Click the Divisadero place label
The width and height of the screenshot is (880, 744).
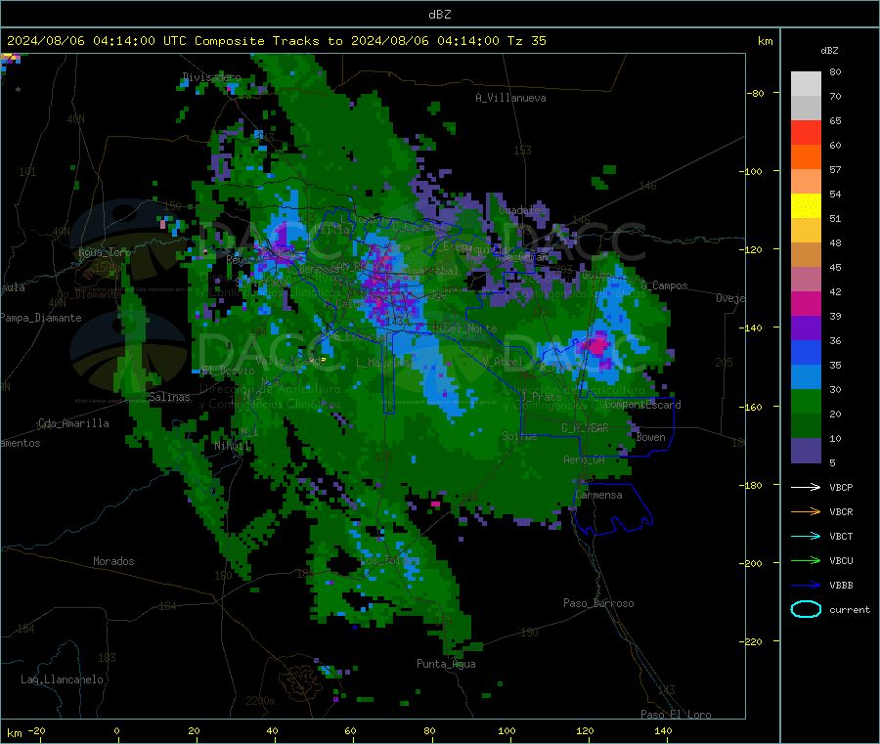tap(211, 77)
